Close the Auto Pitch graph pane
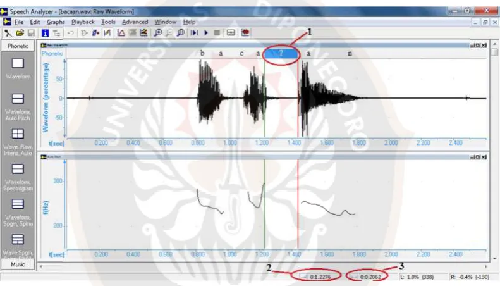 [484, 157]
